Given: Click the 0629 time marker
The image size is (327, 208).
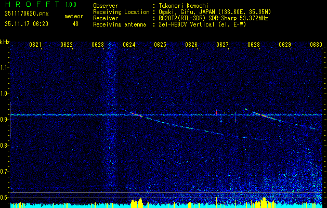Looking at the screenshot, I should click(x=285, y=45).
